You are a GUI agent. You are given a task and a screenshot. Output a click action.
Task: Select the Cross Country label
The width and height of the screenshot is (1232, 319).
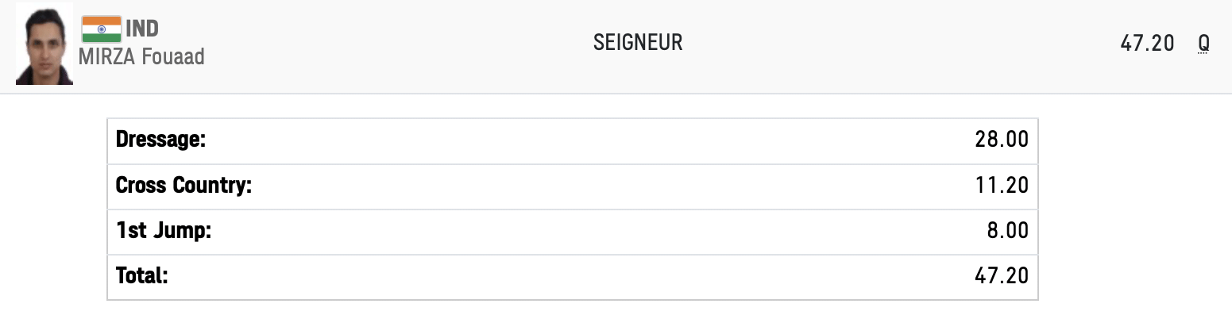point(183,186)
